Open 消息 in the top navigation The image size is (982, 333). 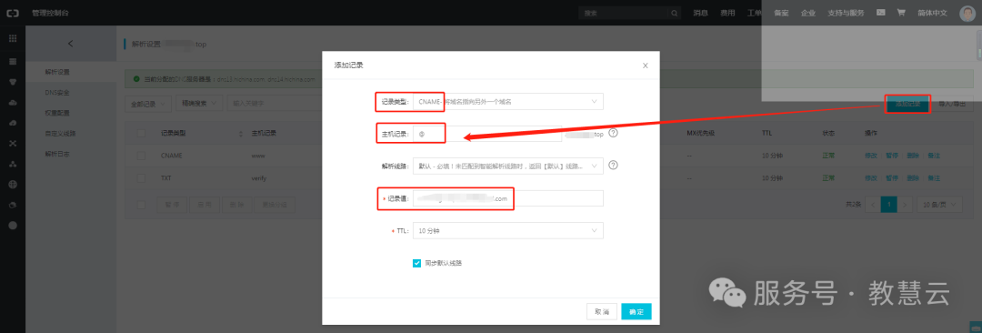click(x=701, y=13)
